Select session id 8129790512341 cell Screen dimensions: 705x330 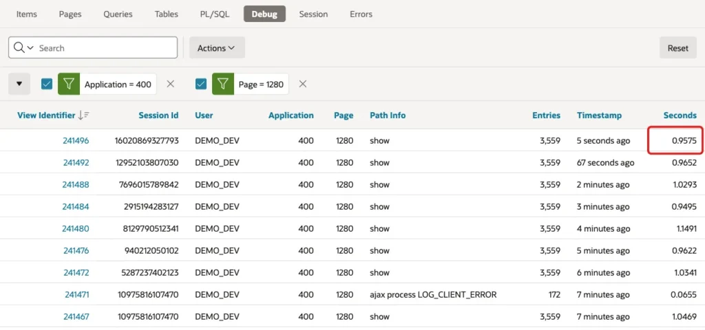pyautogui.click(x=149, y=228)
